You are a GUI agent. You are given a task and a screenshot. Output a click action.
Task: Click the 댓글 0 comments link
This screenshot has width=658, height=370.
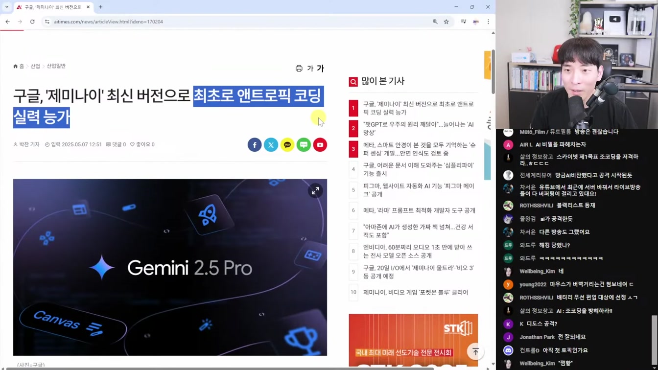tap(116, 144)
